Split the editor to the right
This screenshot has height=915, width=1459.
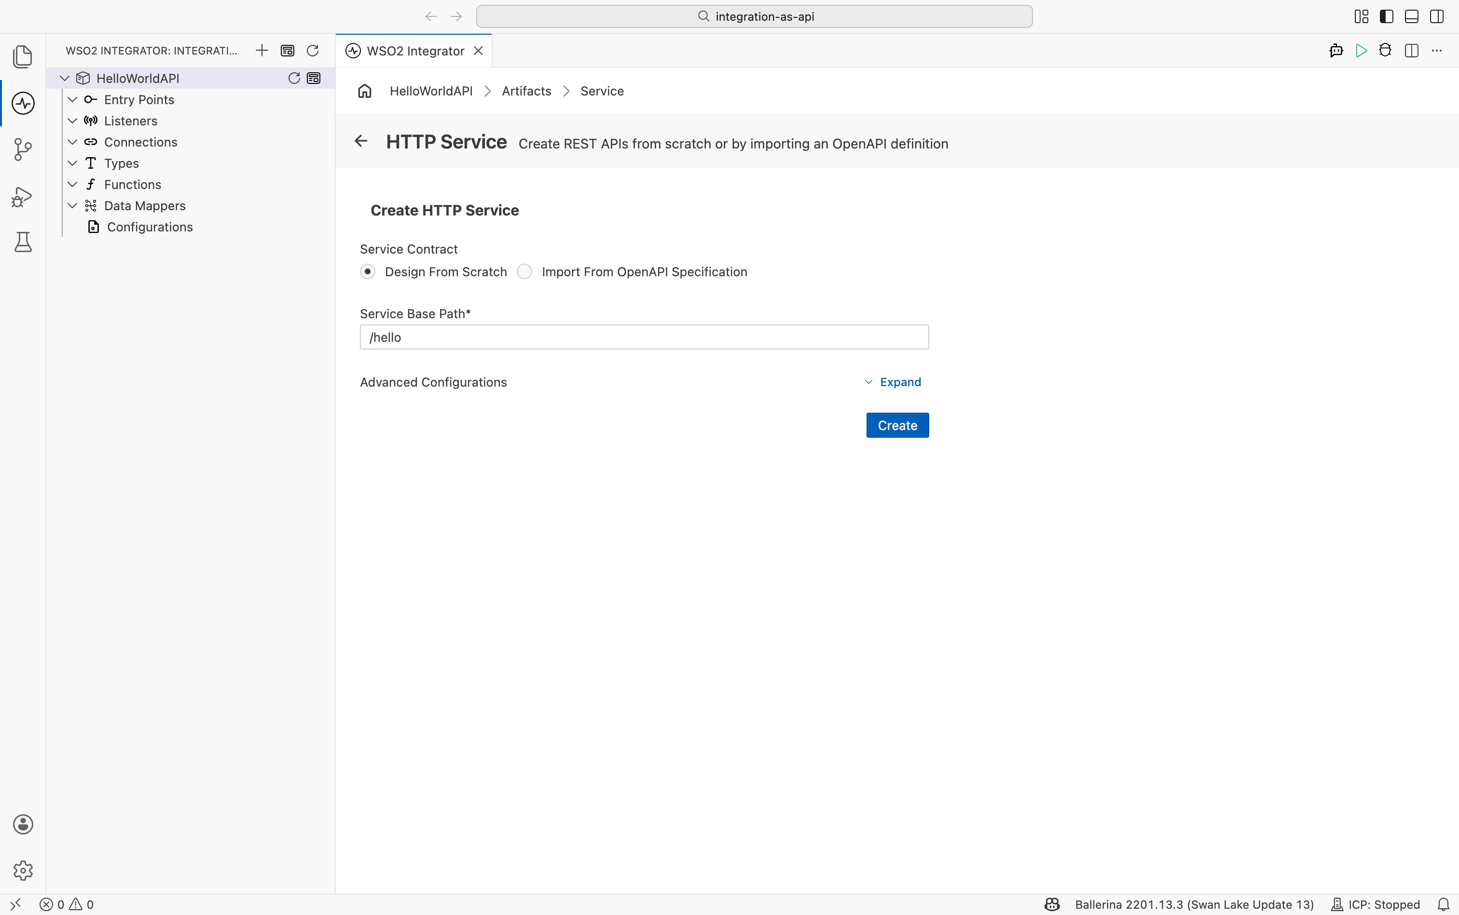tap(1411, 50)
